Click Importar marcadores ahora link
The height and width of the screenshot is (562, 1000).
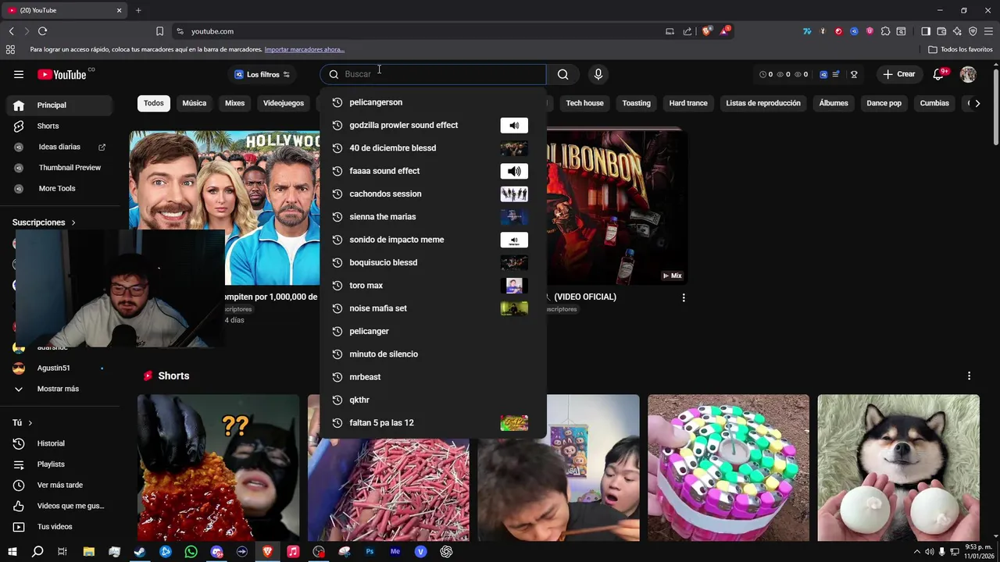coord(305,49)
